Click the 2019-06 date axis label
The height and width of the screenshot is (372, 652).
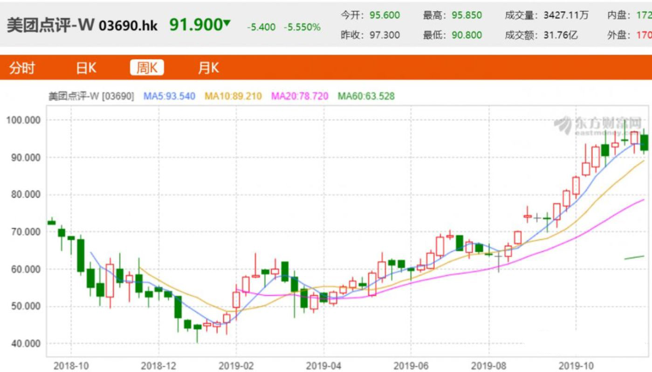[411, 366]
